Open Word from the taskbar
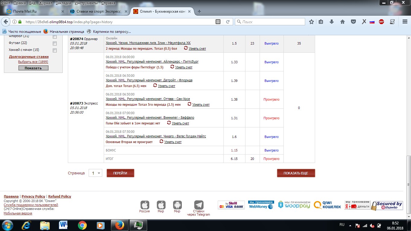The image size is (411, 231). (64, 225)
